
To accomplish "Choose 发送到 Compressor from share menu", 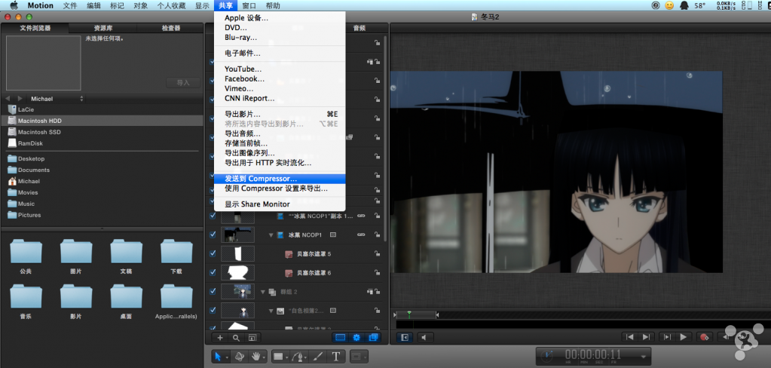I will pyautogui.click(x=261, y=179).
